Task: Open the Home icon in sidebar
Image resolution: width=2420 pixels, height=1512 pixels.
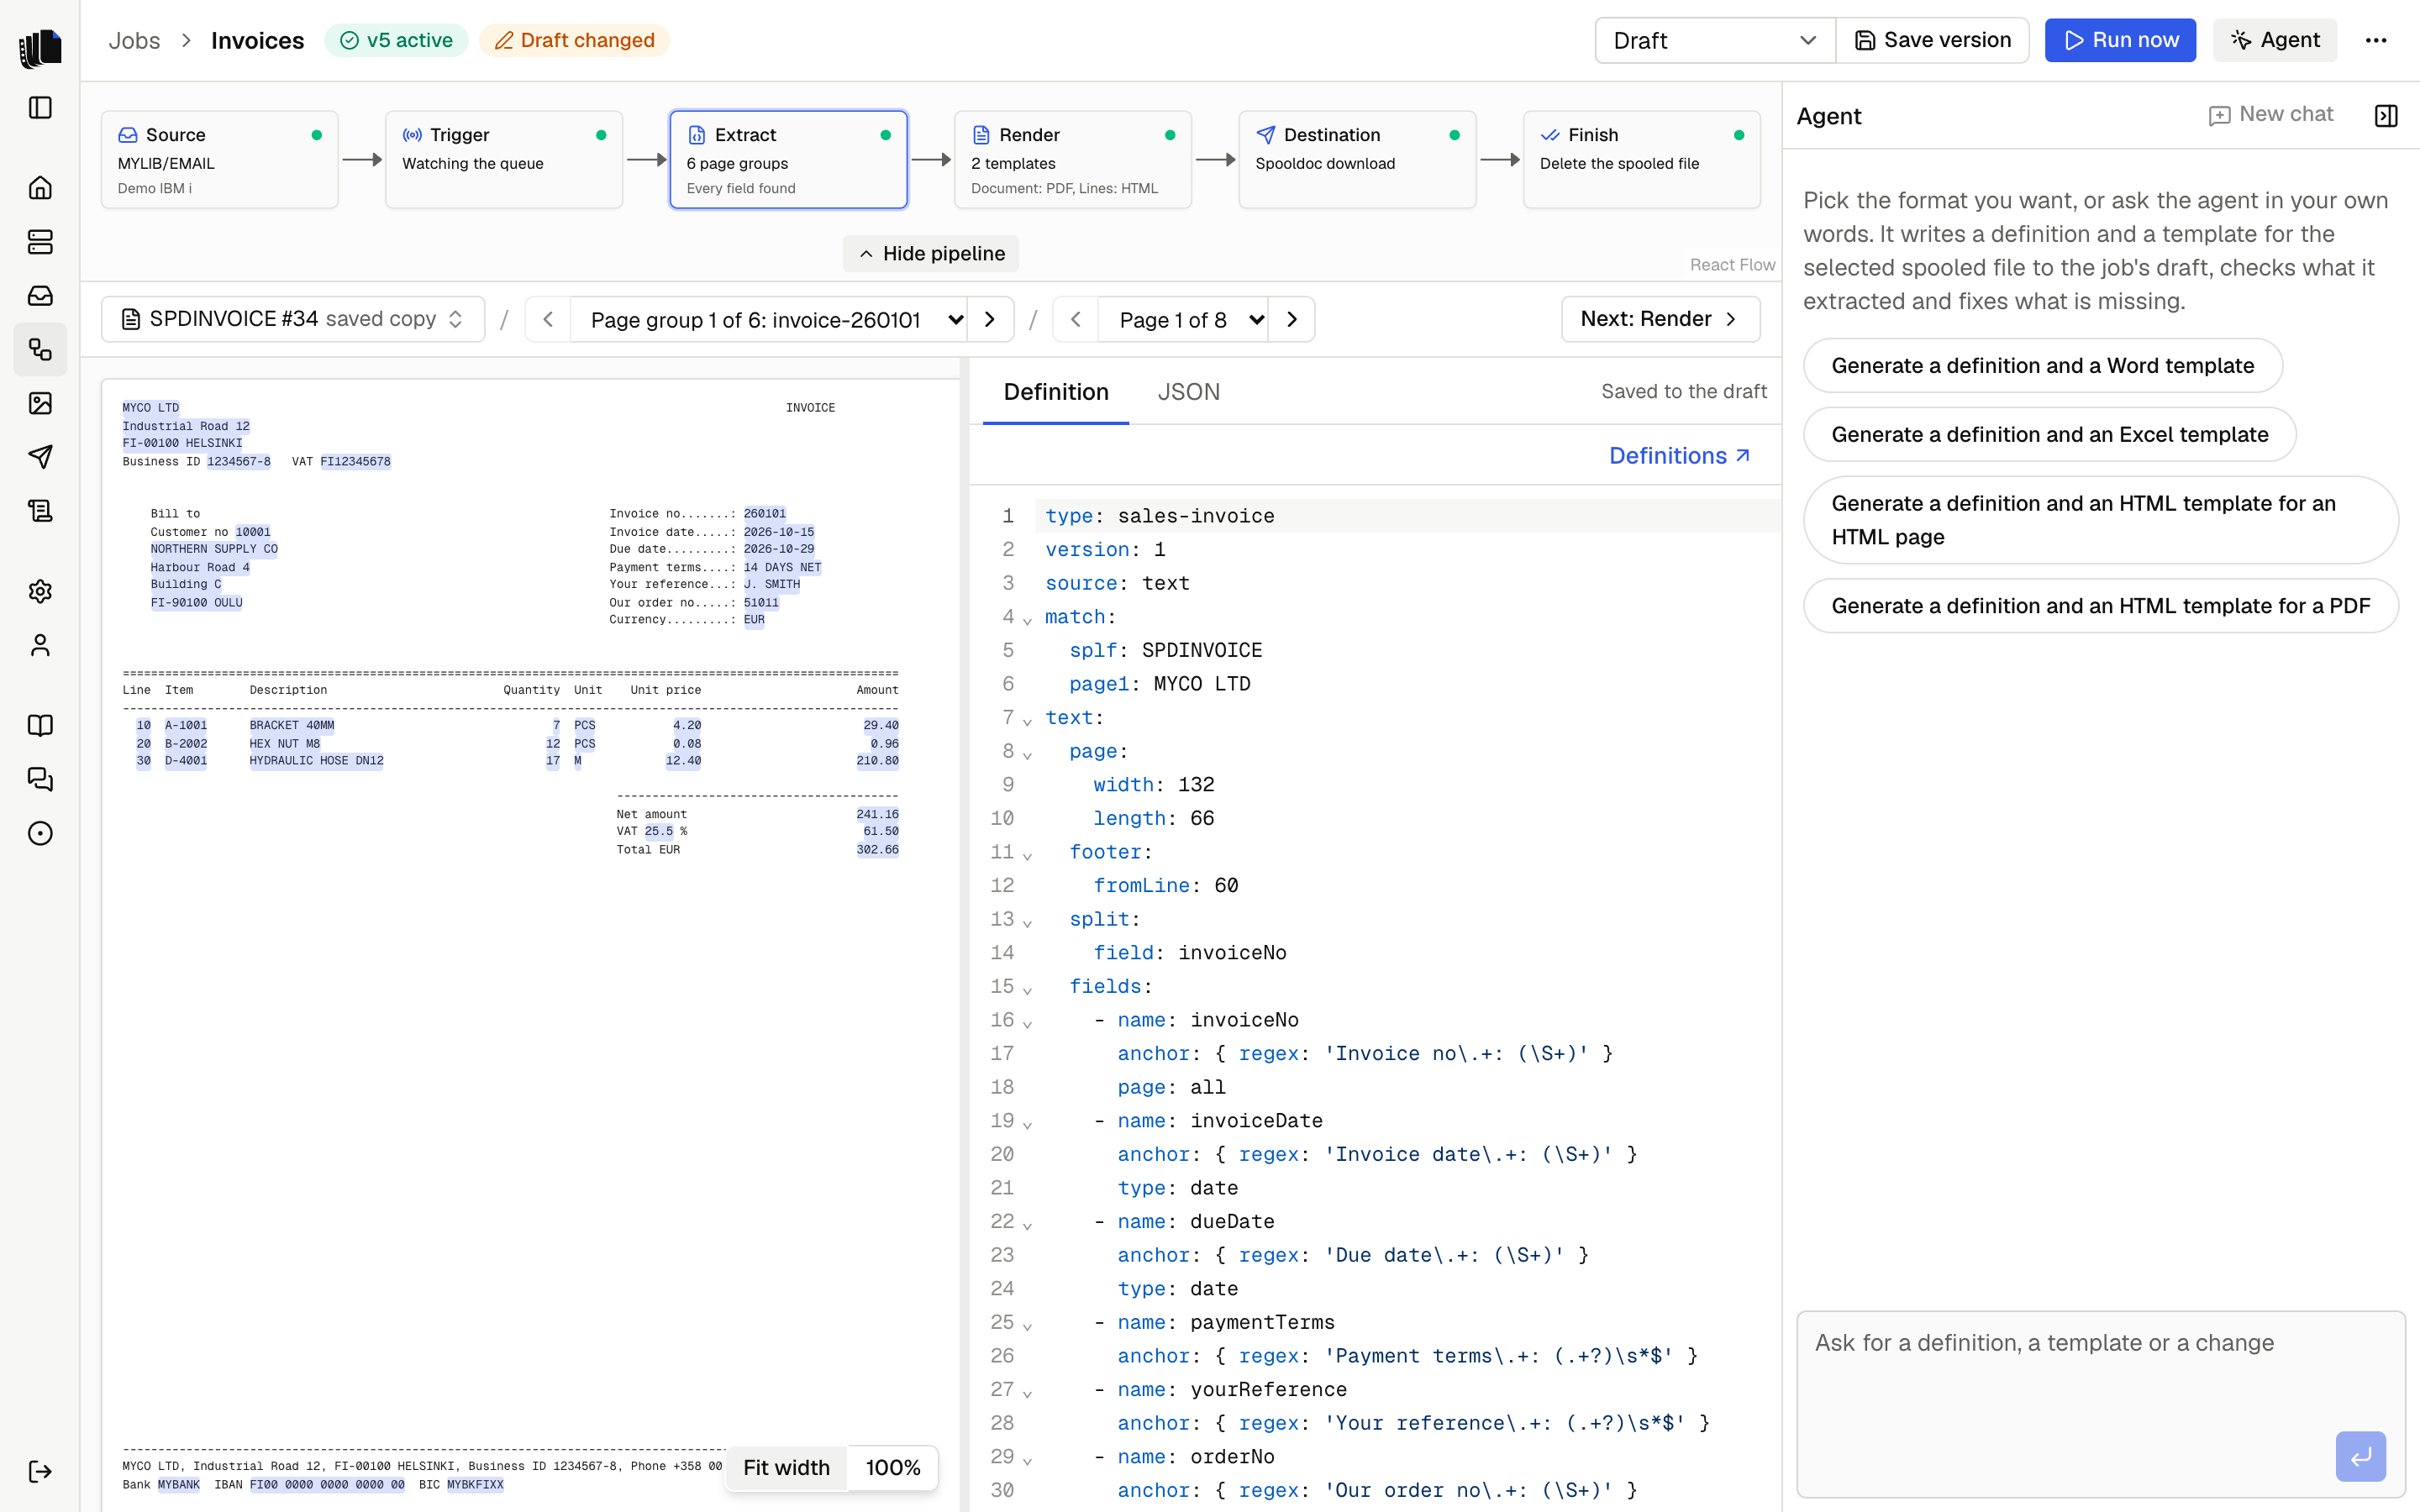Action: click(40, 187)
